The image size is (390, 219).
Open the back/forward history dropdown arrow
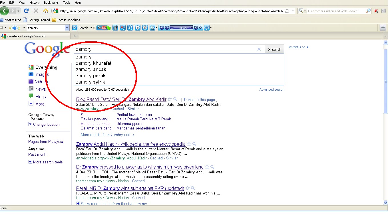click(x=19, y=11)
